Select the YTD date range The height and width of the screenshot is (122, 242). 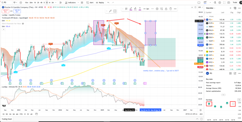pyautogui.click(x=21, y=114)
